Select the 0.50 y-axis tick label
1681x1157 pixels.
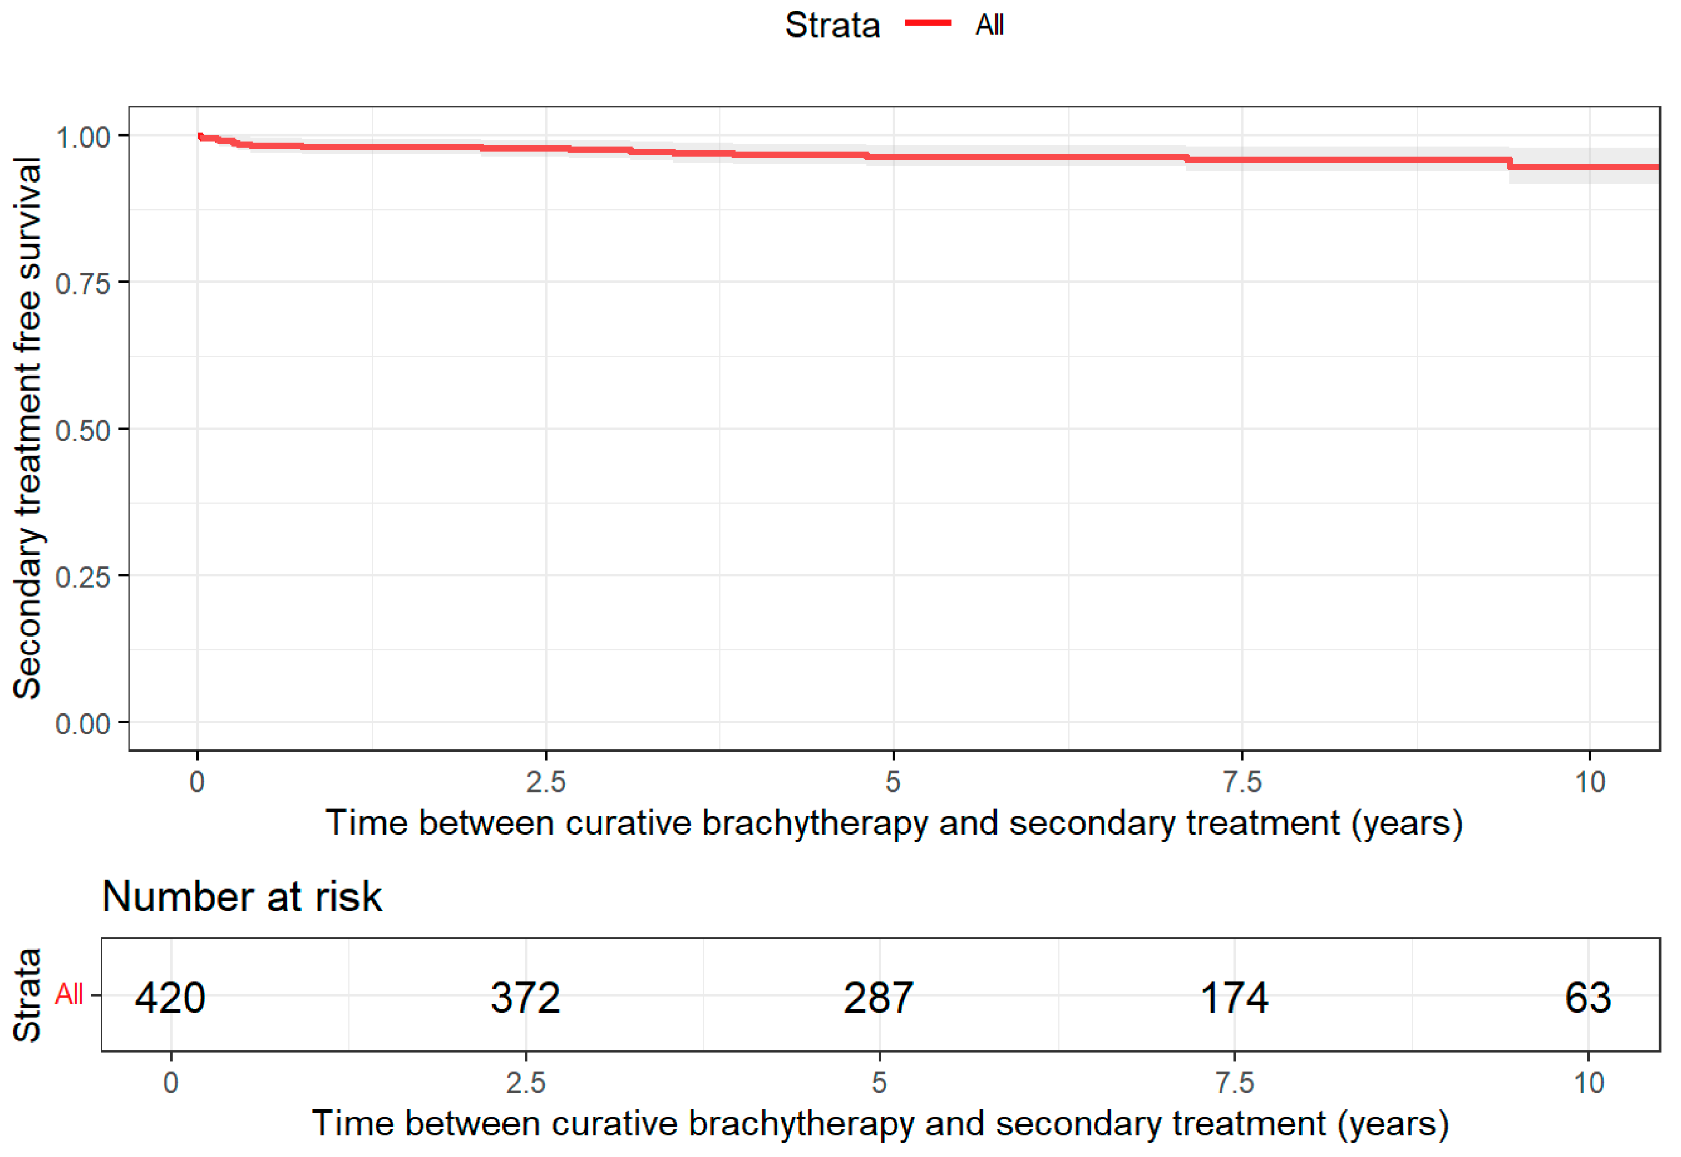click(82, 430)
